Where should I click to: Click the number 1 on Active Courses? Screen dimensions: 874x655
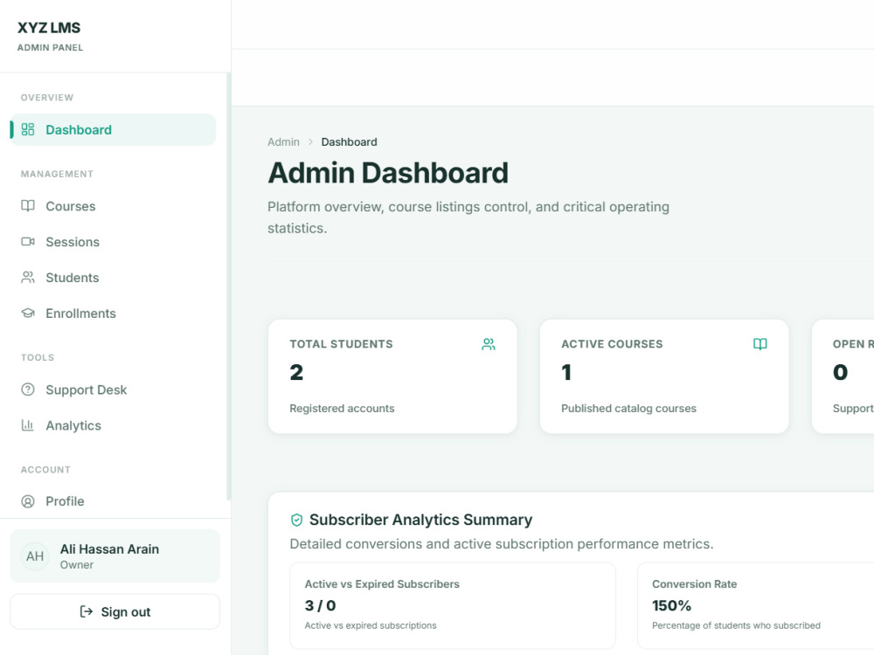click(x=566, y=372)
